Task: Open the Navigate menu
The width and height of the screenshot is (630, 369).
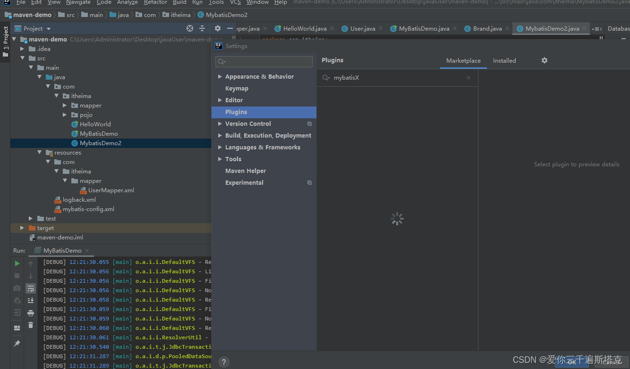Action: point(78,2)
